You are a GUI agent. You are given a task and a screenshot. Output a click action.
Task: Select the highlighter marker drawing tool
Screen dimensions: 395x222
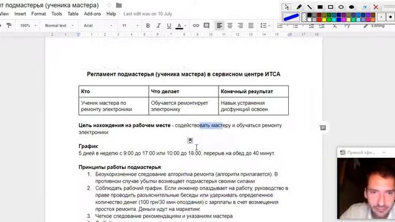coord(299,7)
